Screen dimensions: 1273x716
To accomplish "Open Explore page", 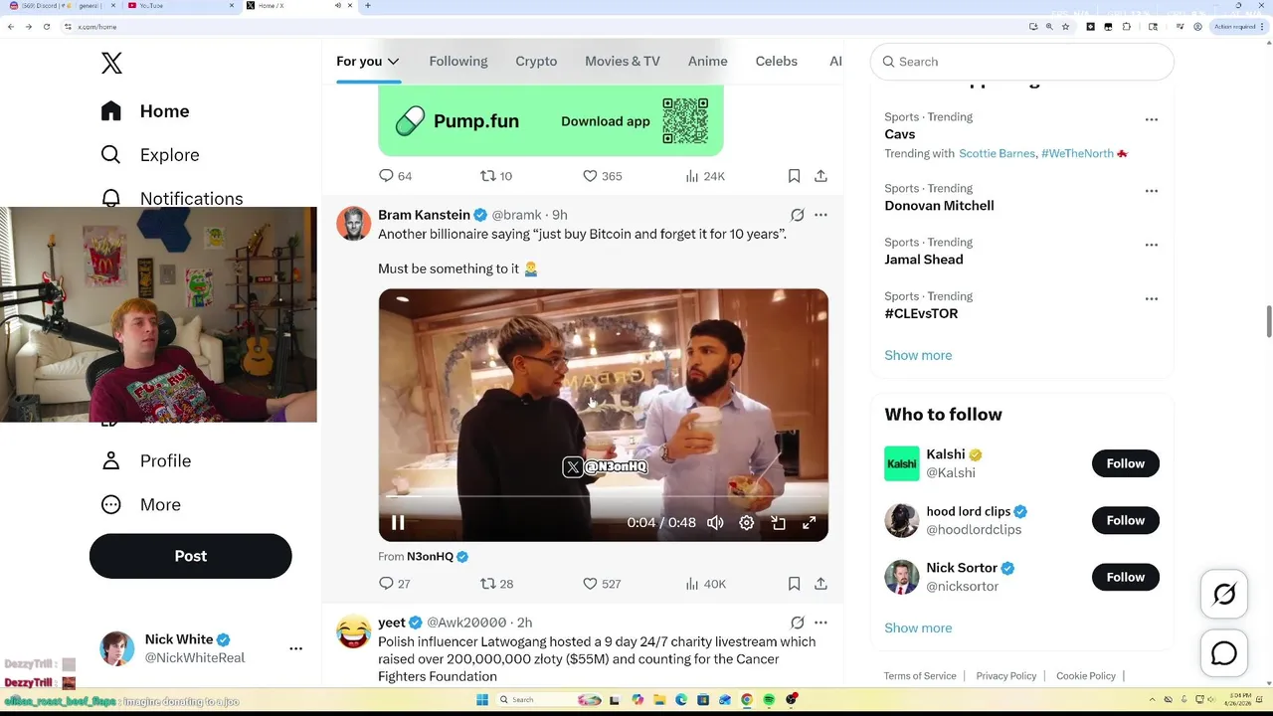I will click(x=150, y=155).
